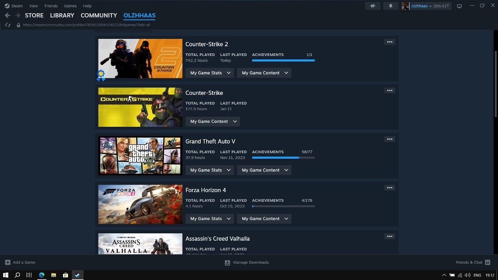Click the olzhhaas profile avatar
This screenshot has width=498, height=280.
tap(405, 6)
